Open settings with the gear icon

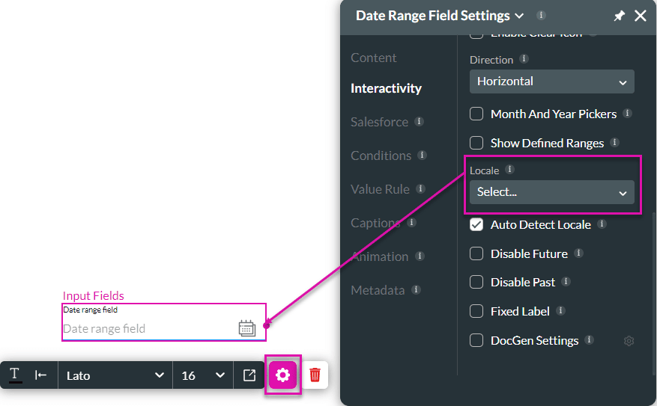click(283, 375)
